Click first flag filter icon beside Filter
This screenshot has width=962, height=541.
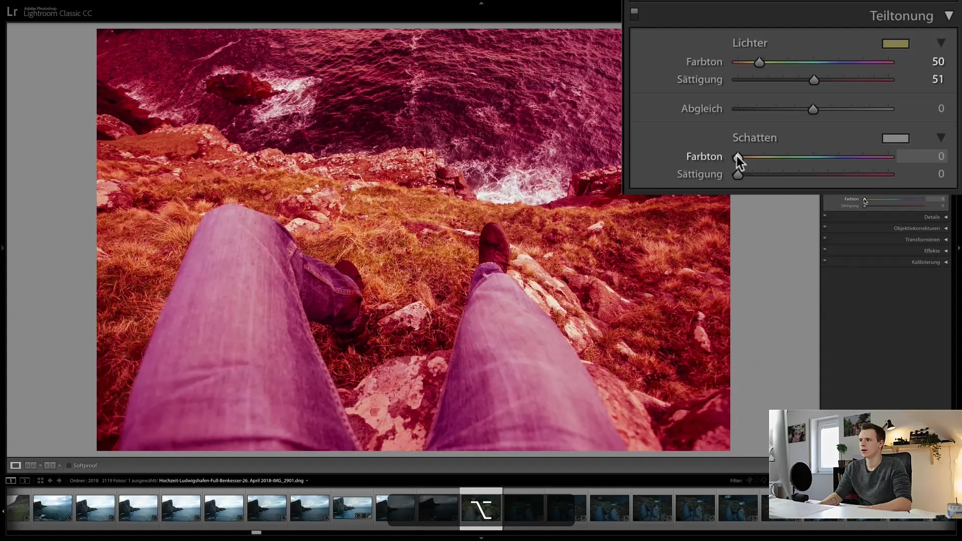[750, 481]
